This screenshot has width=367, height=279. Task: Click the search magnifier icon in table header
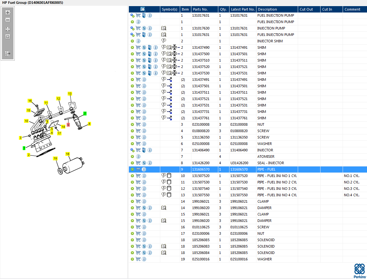143,9
